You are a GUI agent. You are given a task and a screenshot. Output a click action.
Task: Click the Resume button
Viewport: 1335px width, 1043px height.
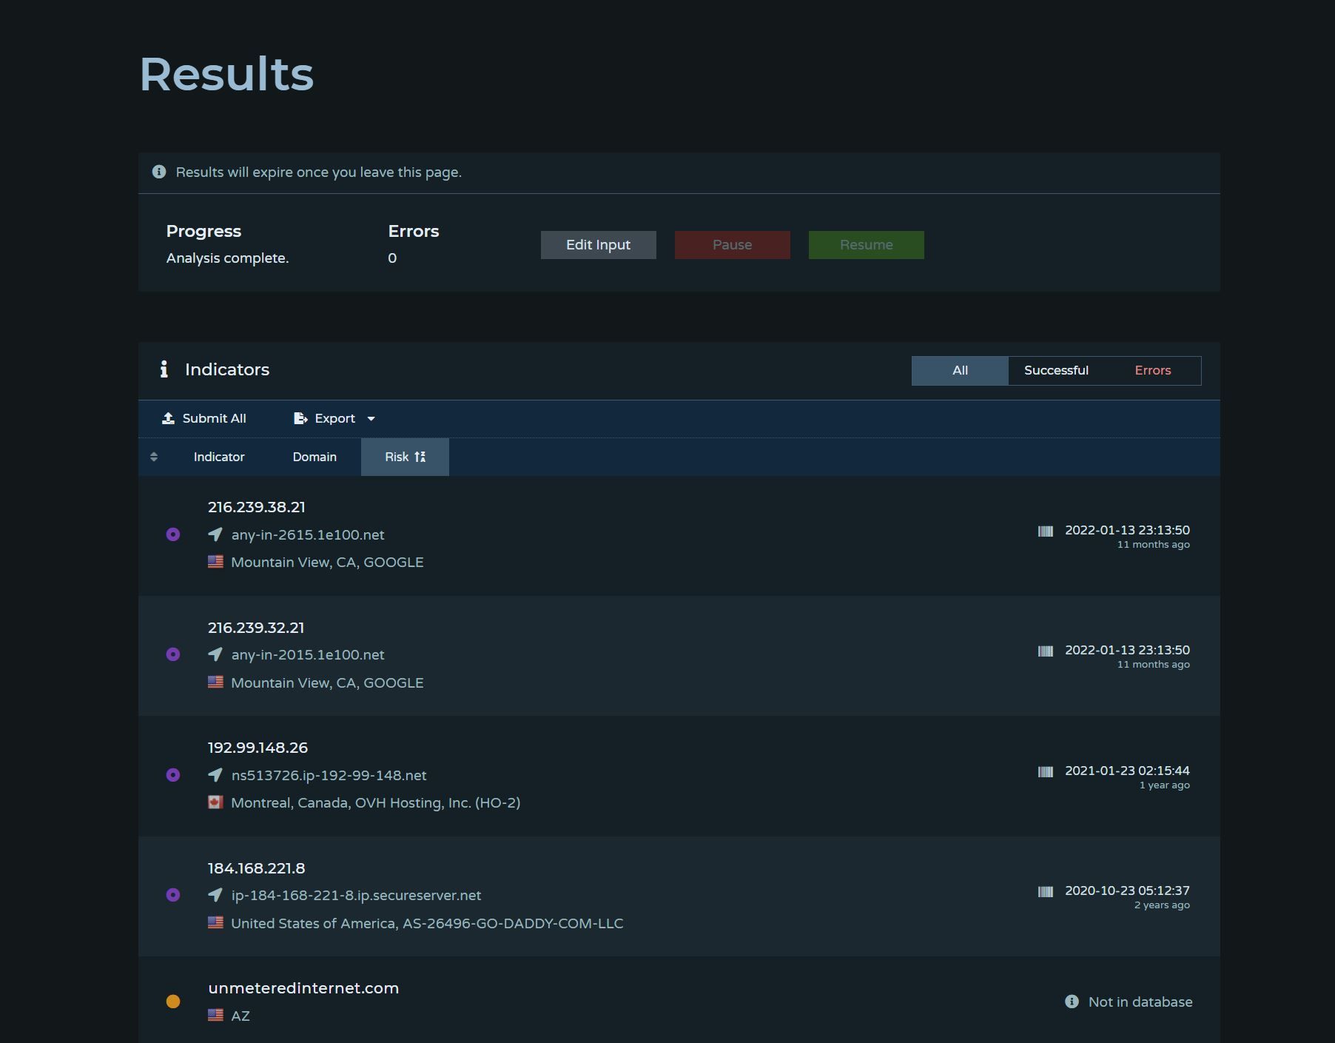pos(867,245)
